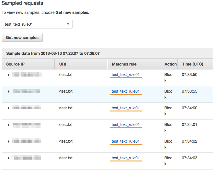Open the test_text_rule01 rule dropdown

point(37,24)
